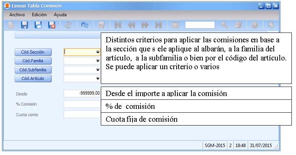296x155 pixels.
Task: Expand the Cód.Familia dropdown arrow
Action: pos(98,60)
